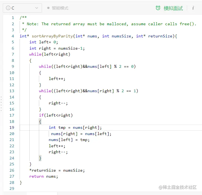Click 'nums[right] = nums[left];' line
This screenshot has height=195, width=202.
(81, 134)
